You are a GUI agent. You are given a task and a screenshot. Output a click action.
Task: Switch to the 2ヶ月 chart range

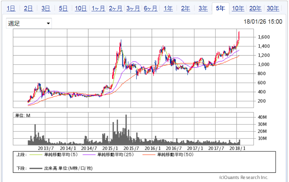point(115,8)
